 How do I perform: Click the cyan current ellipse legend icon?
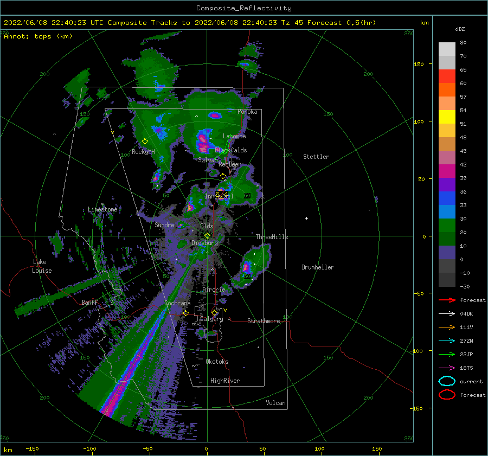coord(447,381)
